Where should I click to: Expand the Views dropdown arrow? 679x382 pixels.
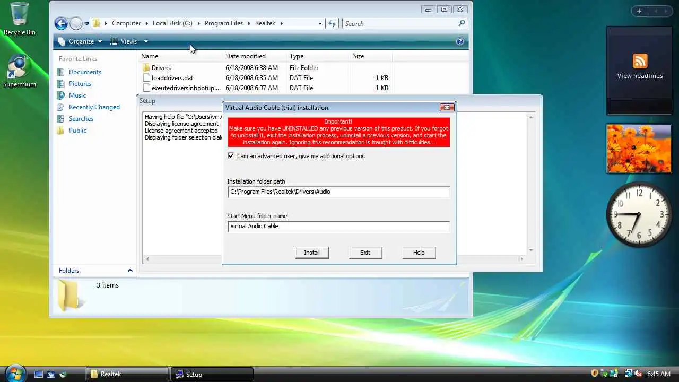point(146,41)
